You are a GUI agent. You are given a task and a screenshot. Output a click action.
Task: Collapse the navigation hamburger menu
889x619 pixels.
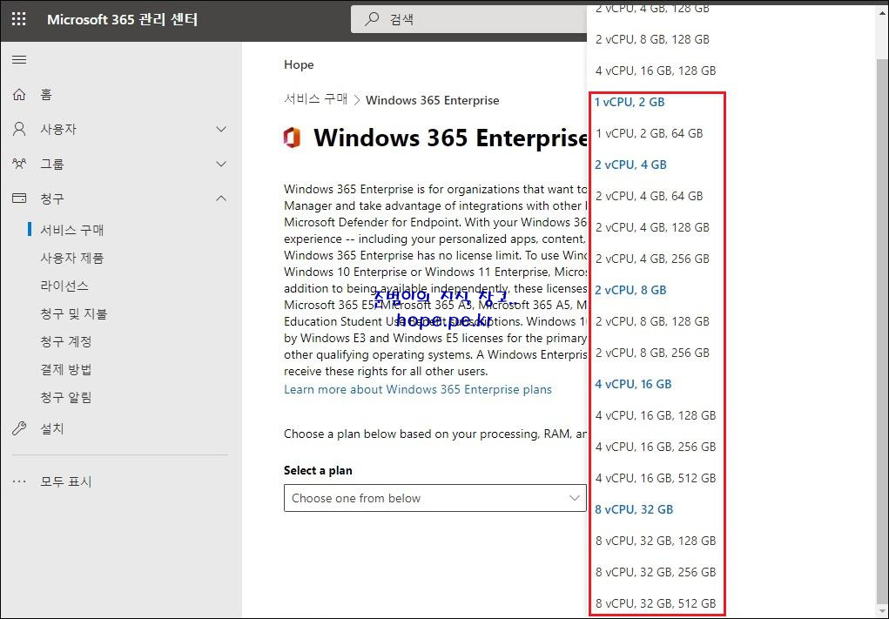click(19, 59)
